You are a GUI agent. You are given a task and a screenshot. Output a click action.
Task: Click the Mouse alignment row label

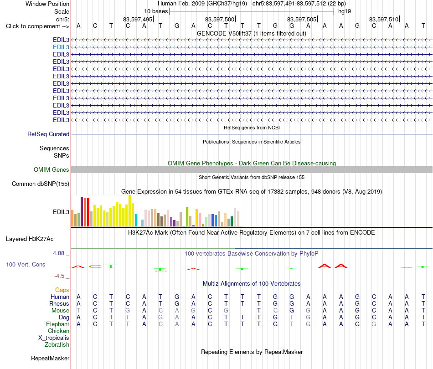60,311
